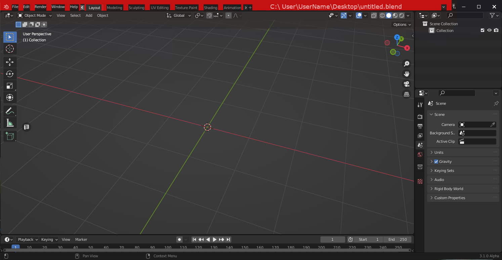This screenshot has width=502, height=260.
Task: Hide Collection with the eye icon
Action: (x=489, y=30)
